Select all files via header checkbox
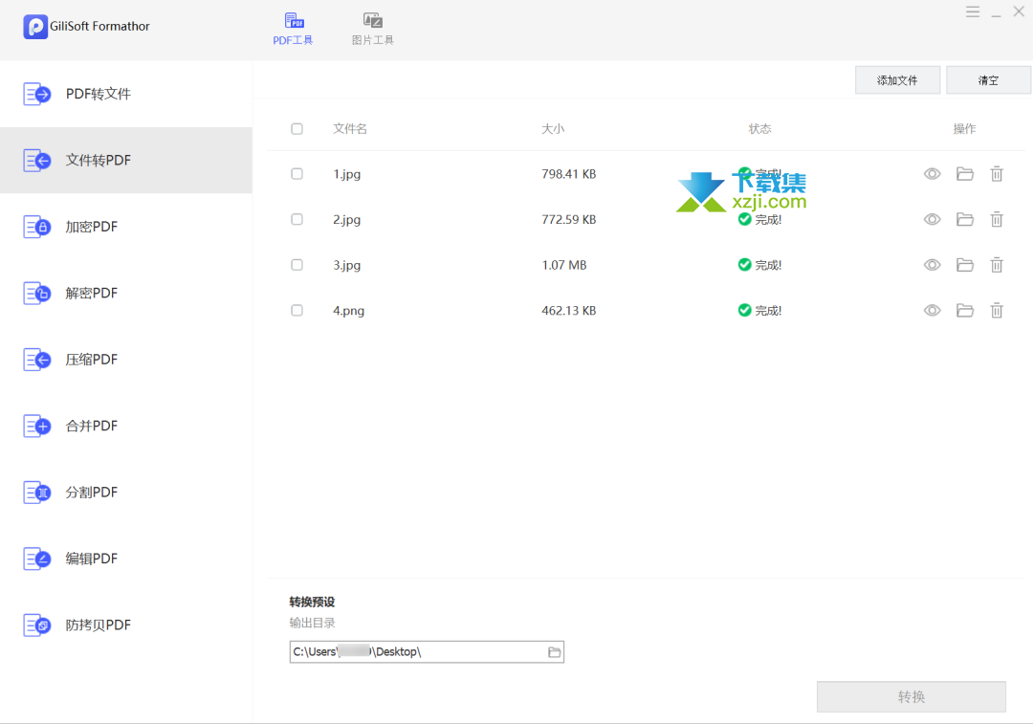 [x=297, y=128]
